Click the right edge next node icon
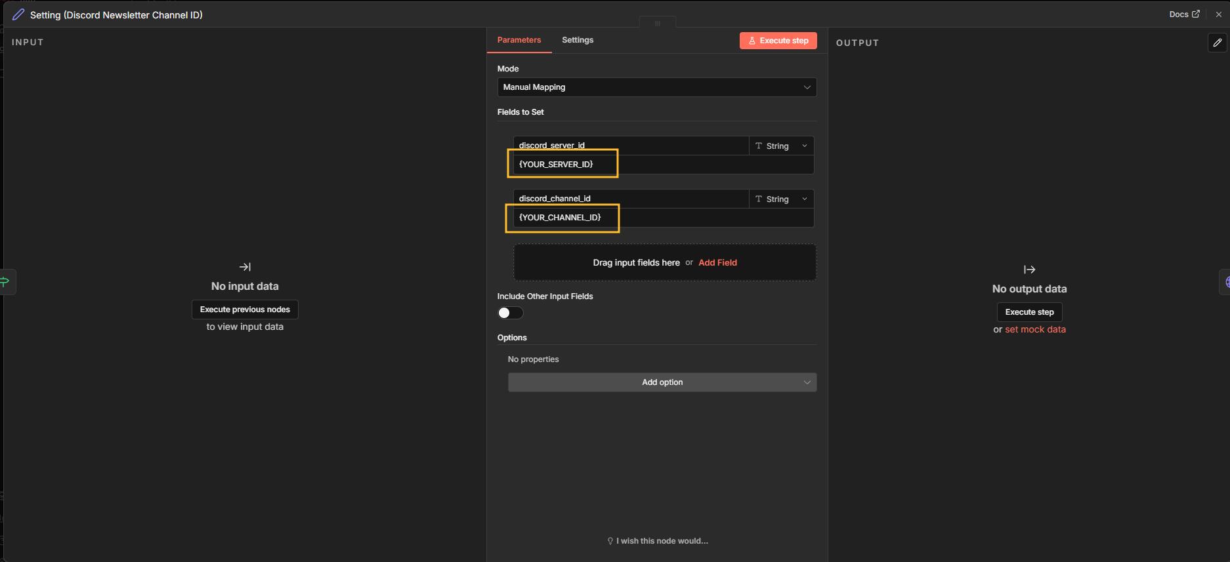This screenshot has height=562, width=1230. tap(1226, 282)
